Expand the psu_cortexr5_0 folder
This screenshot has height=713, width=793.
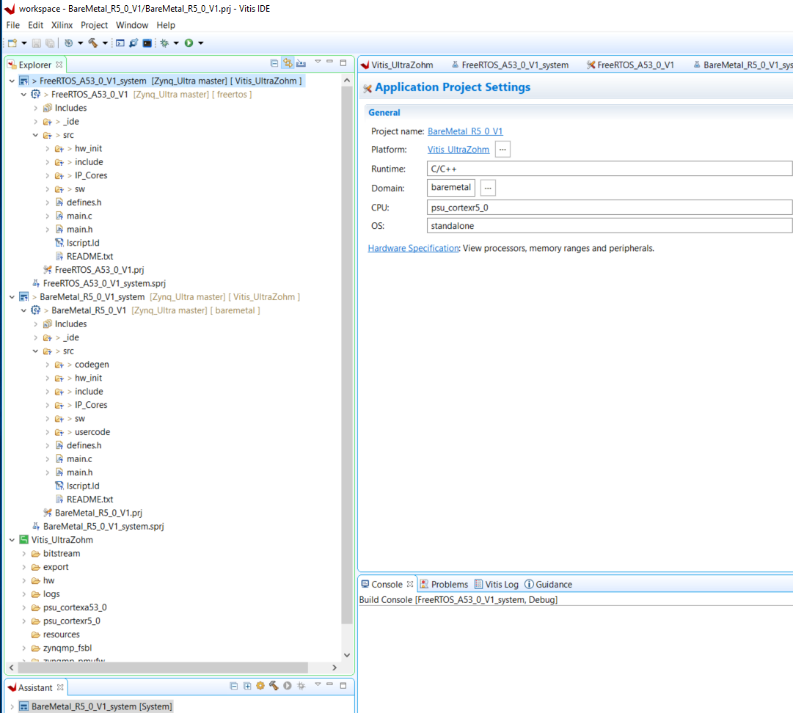pyautogui.click(x=24, y=621)
